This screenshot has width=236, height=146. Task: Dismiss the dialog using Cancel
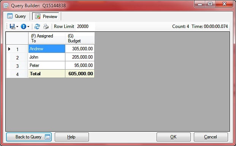point(211,137)
